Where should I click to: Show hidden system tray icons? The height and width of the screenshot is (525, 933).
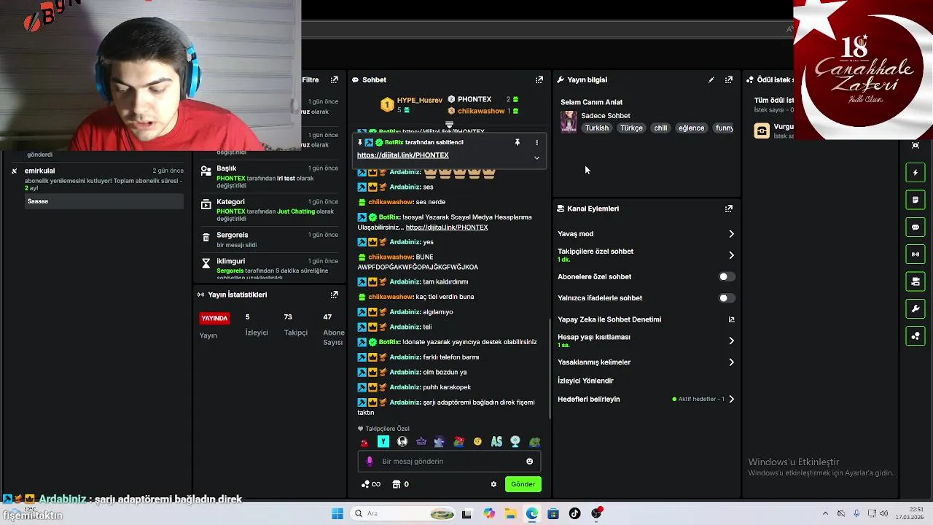[x=825, y=513]
